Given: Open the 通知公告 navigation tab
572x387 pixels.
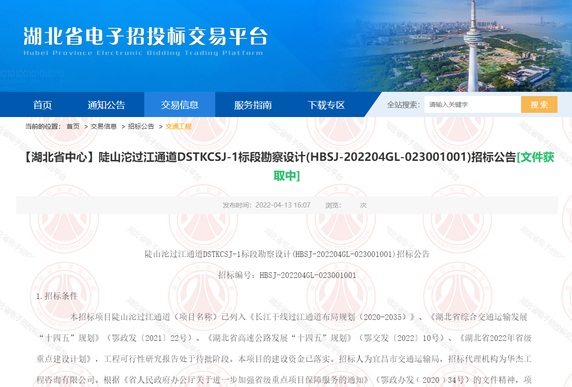Looking at the screenshot, I should click(x=106, y=105).
